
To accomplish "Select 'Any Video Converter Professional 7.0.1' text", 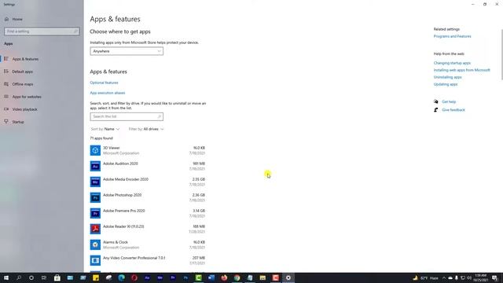I will 134,258.
